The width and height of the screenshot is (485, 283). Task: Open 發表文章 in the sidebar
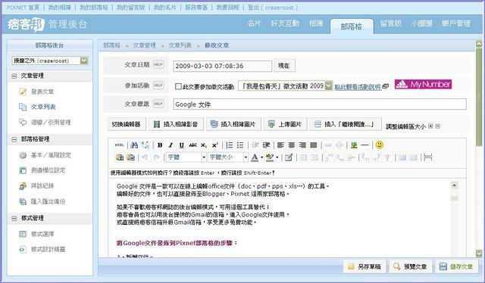tap(42, 92)
